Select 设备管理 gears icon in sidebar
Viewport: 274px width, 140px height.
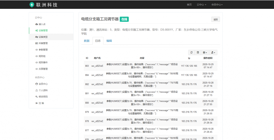click(x=36, y=31)
